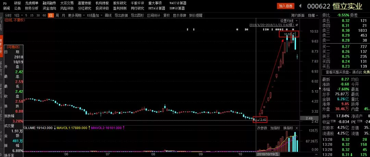Viewport: 370px width, 157px height.
Task: Switch to 月 monthly period
Action: (x=63, y=15)
